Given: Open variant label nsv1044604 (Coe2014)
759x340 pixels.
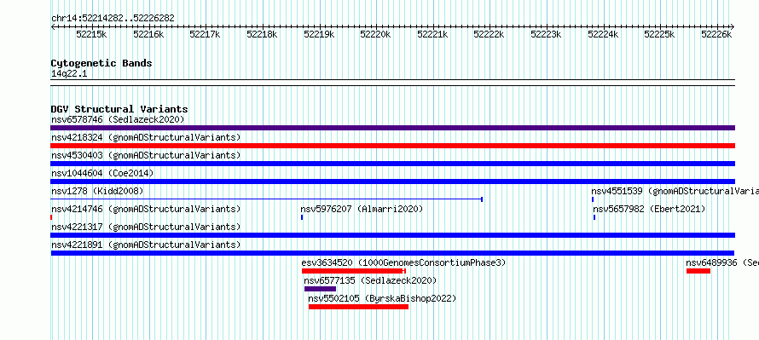Looking at the screenshot, I should point(102,173).
